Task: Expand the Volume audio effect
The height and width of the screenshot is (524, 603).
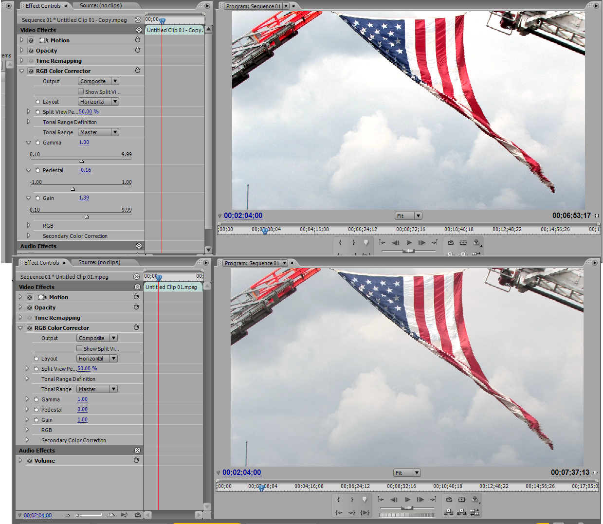Action: coord(20,460)
